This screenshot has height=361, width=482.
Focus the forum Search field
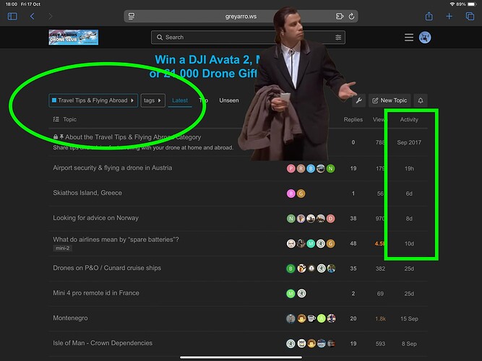[248, 37]
